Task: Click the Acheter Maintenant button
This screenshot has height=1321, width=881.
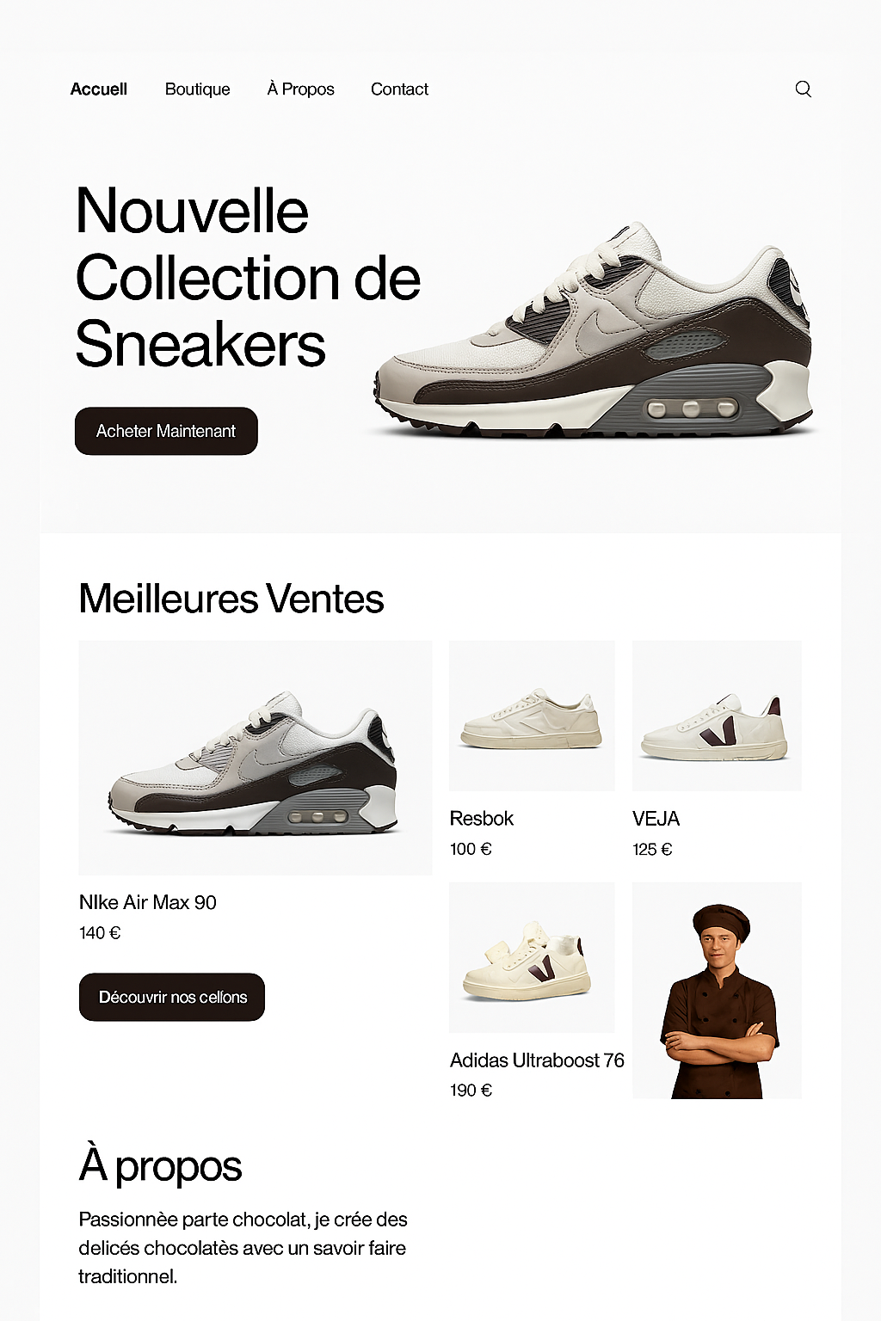Action: [166, 431]
